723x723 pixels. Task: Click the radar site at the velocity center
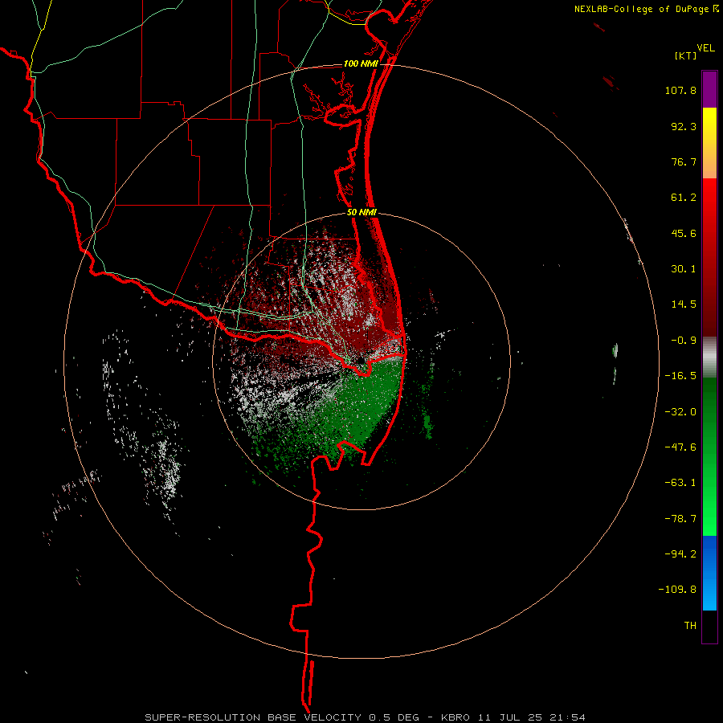(x=360, y=360)
